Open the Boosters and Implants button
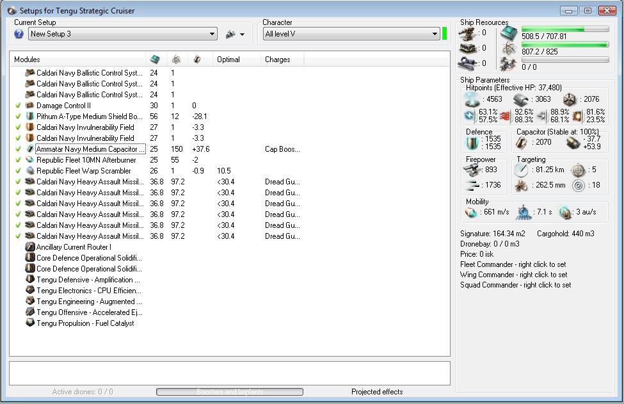This screenshot has height=404, width=624. (x=230, y=392)
